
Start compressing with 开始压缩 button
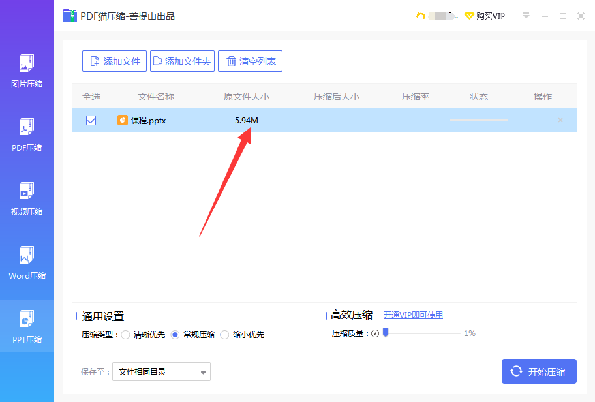pyautogui.click(x=539, y=371)
